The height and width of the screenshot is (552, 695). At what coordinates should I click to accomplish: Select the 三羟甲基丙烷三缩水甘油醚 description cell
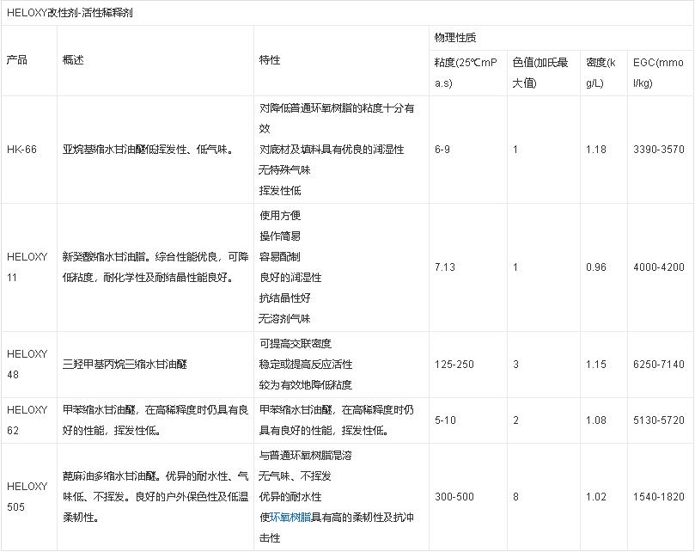(125, 365)
